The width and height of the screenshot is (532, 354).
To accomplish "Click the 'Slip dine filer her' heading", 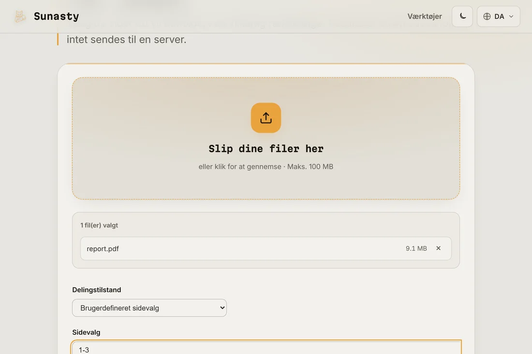I will 266,149.
